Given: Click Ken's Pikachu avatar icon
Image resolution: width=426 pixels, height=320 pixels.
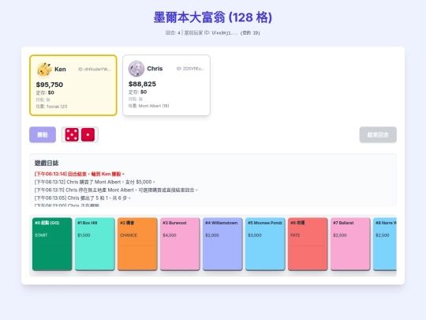Looking at the screenshot, I should (x=44, y=69).
